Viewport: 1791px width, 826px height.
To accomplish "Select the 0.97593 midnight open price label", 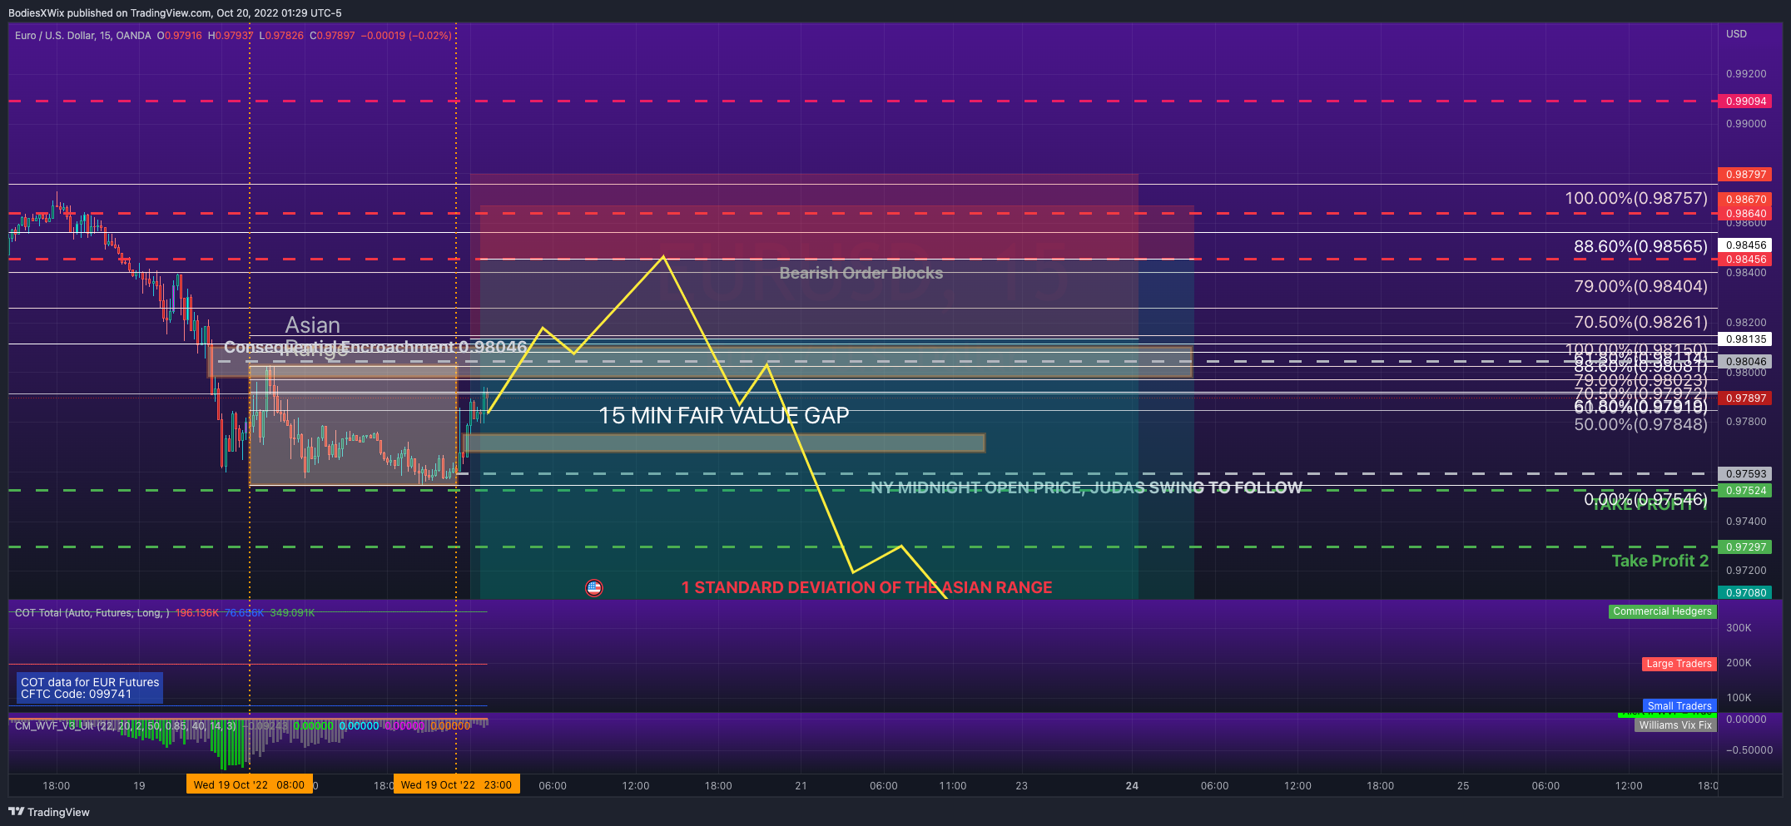I will 1745,474.
